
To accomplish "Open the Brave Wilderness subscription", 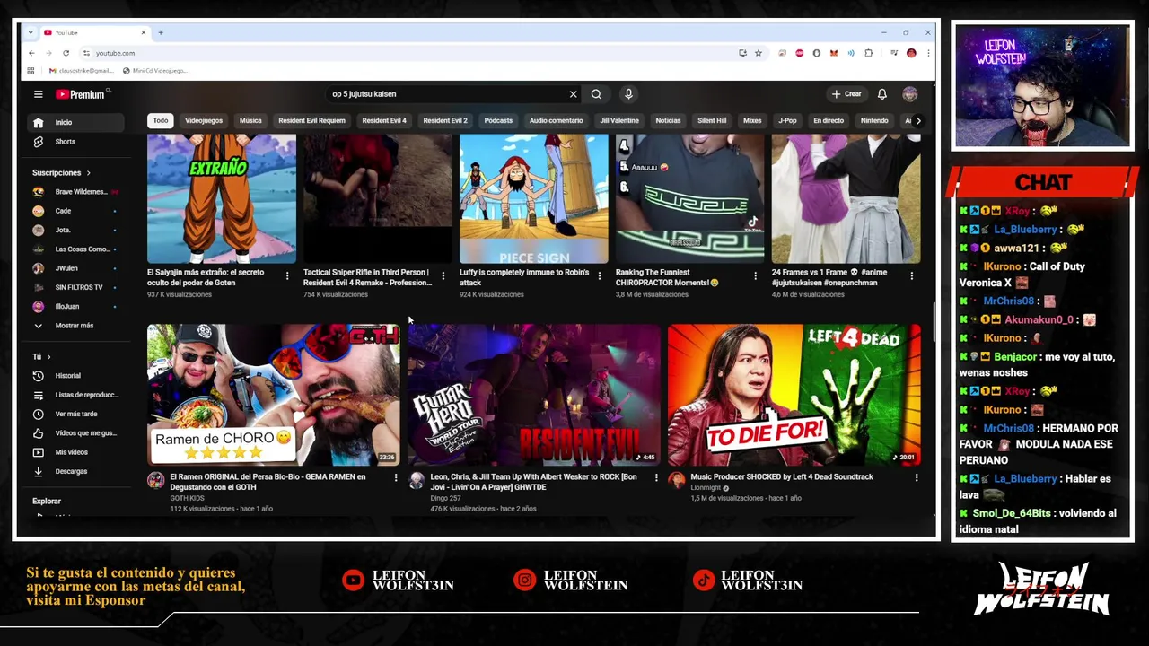I will click(x=75, y=192).
